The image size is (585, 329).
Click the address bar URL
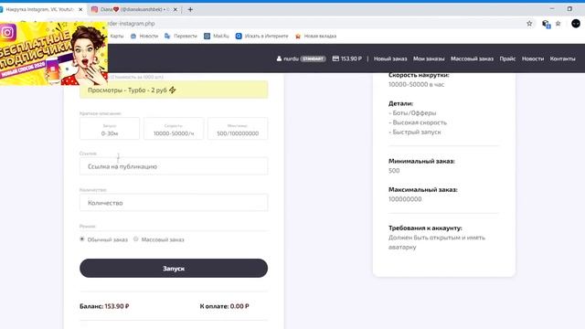click(x=132, y=24)
